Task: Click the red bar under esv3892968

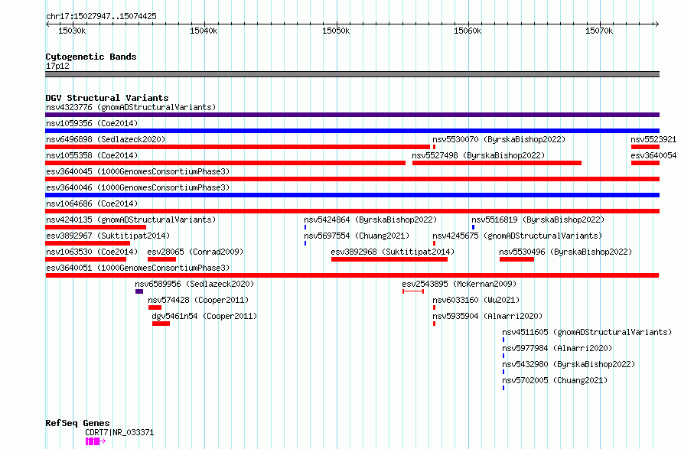Action: click(389, 259)
